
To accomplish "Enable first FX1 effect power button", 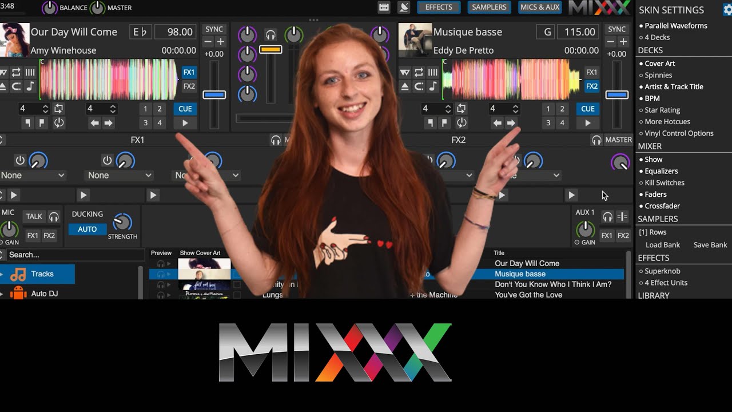I will tap(20, 160).
